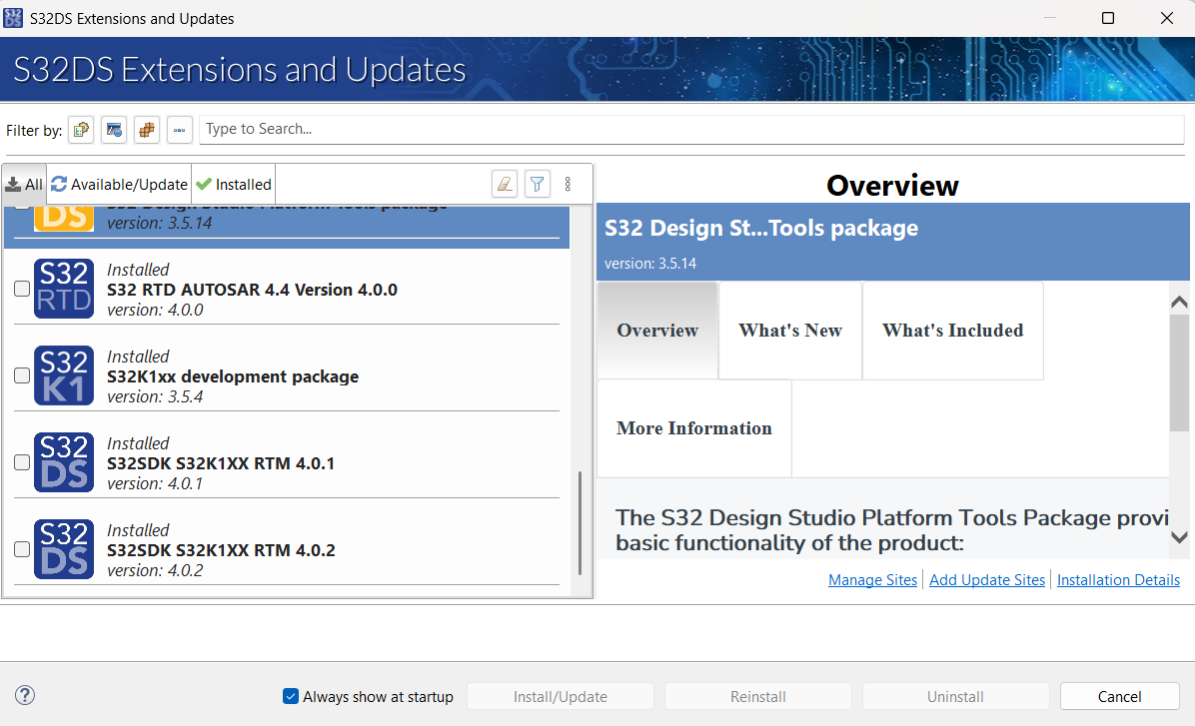
Task: Toggle the funnel filter icon
Action: (x=538, y=184)
